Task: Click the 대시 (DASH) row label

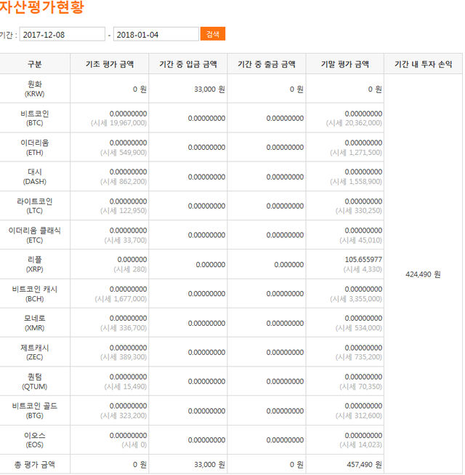Action: [34, 177]
